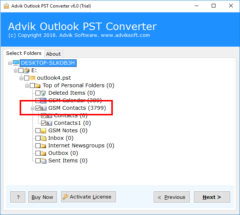Check the Top of Personal Folders checkbox

click(x=32, y=85)
